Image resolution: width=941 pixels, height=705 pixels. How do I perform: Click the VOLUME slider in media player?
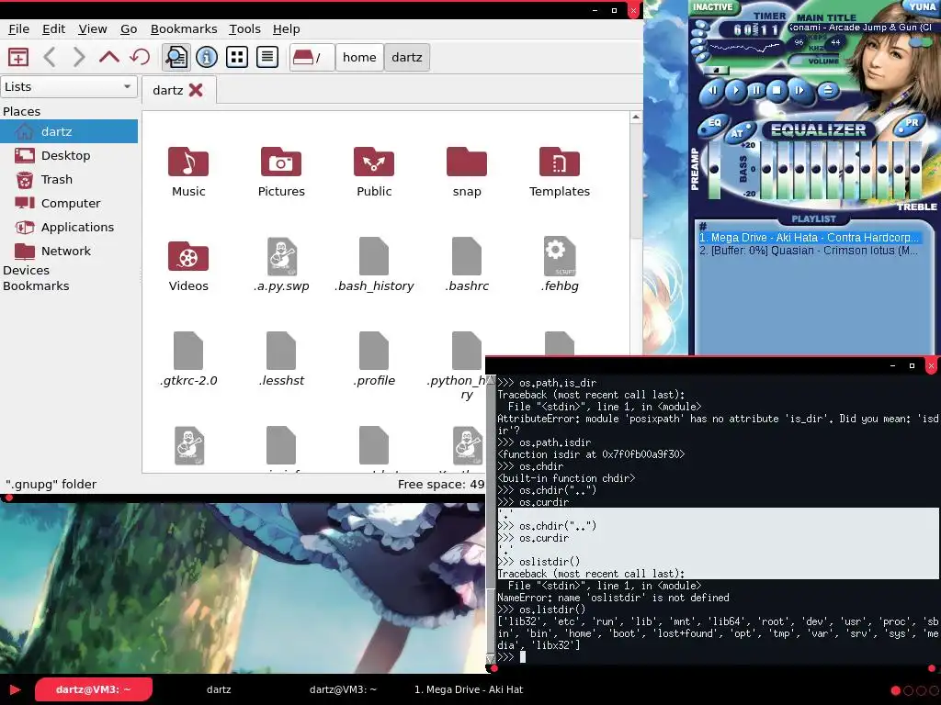point(814,61)
